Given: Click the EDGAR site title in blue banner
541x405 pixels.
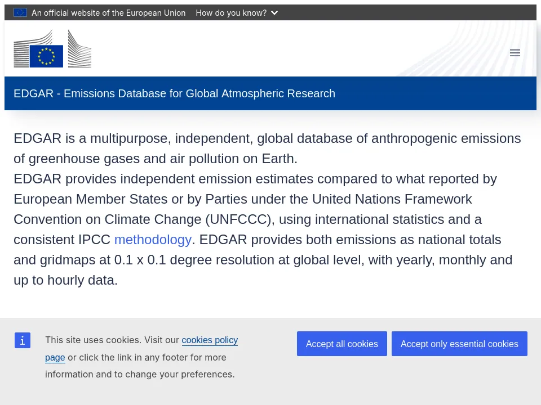Looking at the screenshot, I should click(x=174, y=93).
